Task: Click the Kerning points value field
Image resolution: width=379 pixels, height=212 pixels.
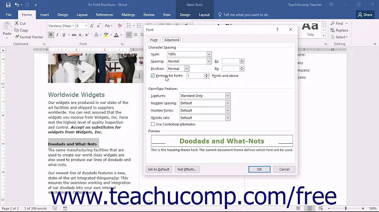Action: 195,76
